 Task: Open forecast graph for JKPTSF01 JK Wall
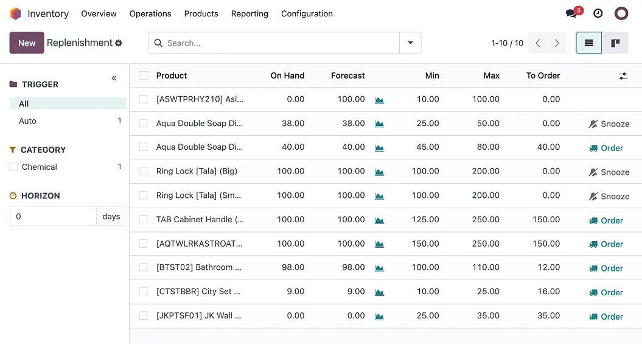click(380, 317)
